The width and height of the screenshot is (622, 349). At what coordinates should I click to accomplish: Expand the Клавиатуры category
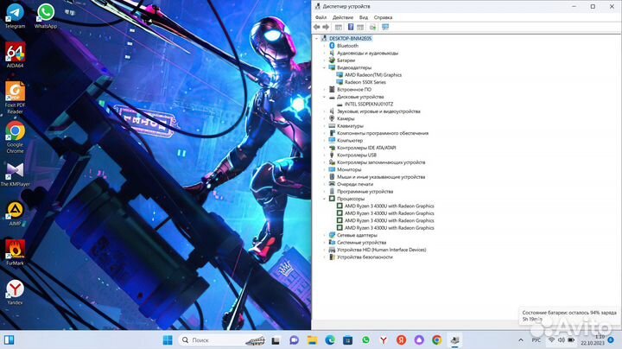tap(325, 126)
